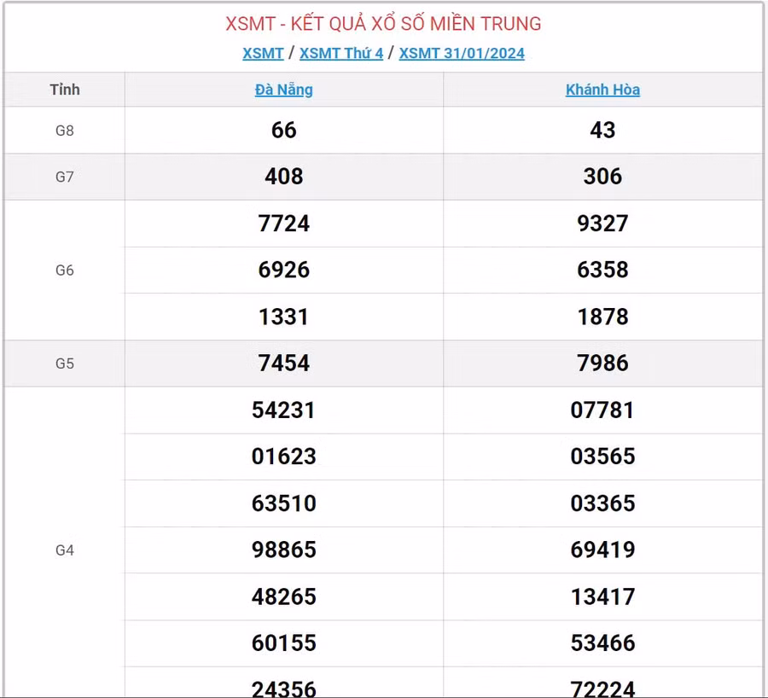The height and width of the screenshot is (698, 768).
Task: Click Đà Nẵng G4 result 54231
Action: 284,410
